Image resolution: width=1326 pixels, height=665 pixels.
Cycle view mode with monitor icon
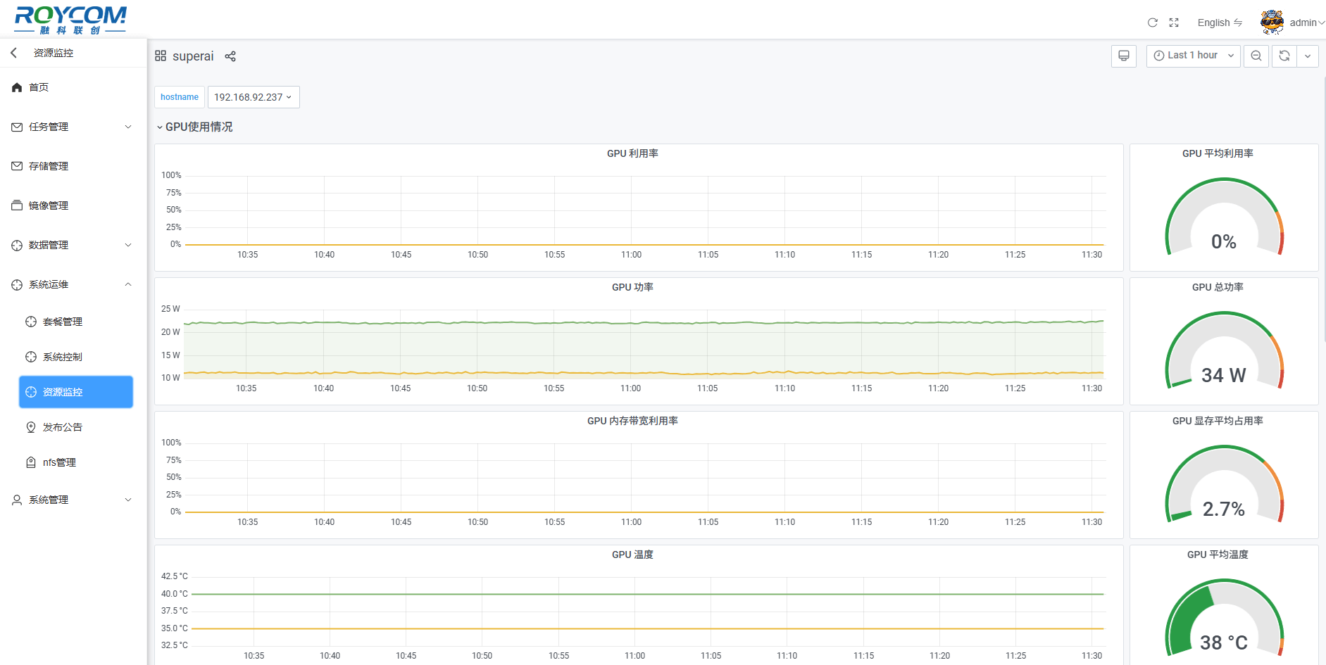[x=1124, y=56]
